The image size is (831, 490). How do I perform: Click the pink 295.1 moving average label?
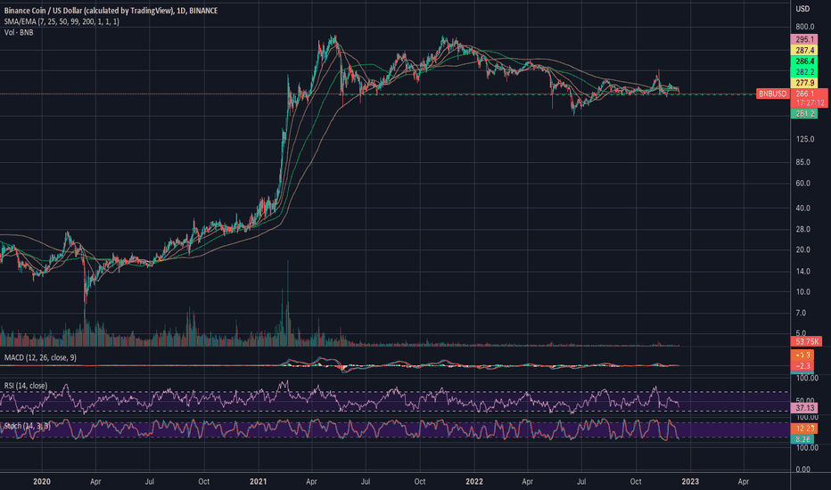804,39
